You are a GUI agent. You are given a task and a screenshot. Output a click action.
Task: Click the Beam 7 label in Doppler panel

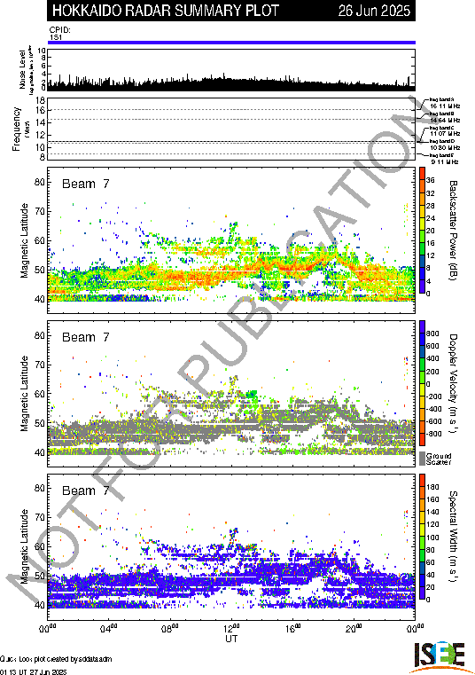(x=86, y=337)
